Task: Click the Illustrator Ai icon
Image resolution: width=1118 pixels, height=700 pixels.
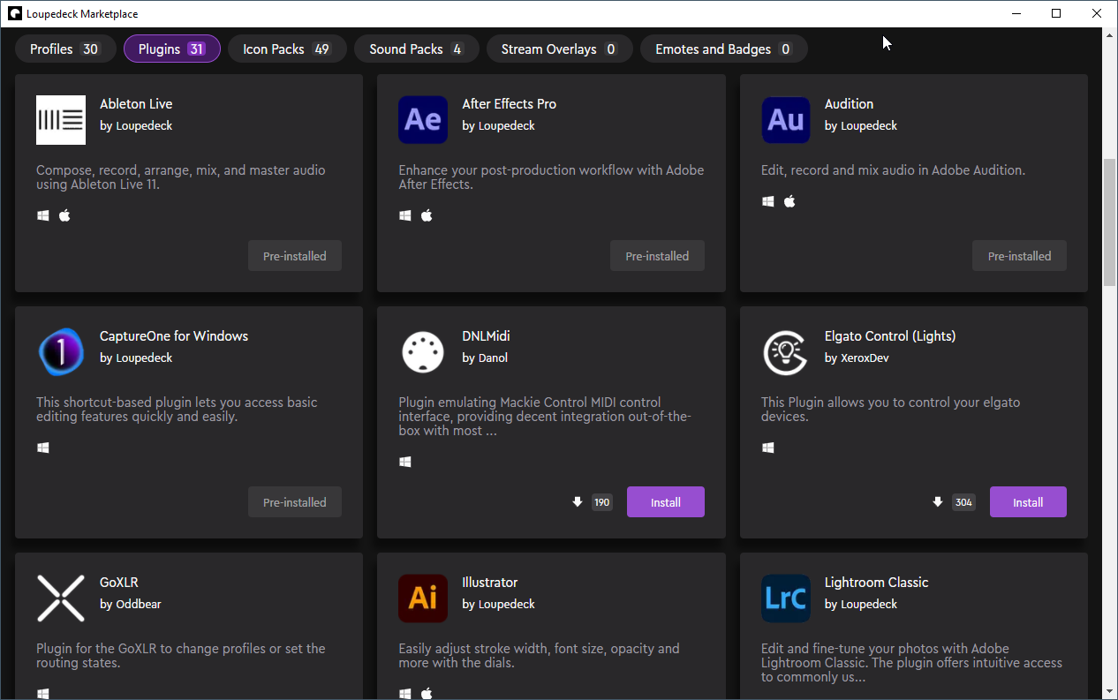Action: pyautogui.click(x=423, y=598)
